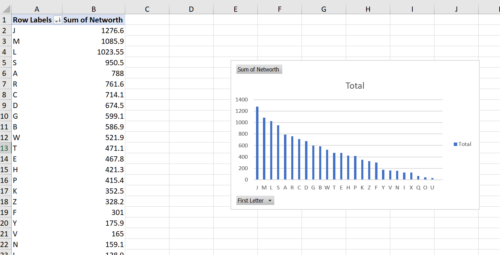This screenshot has height=255, width=500.
Task: Select the column C header
Action: [147, 9]
